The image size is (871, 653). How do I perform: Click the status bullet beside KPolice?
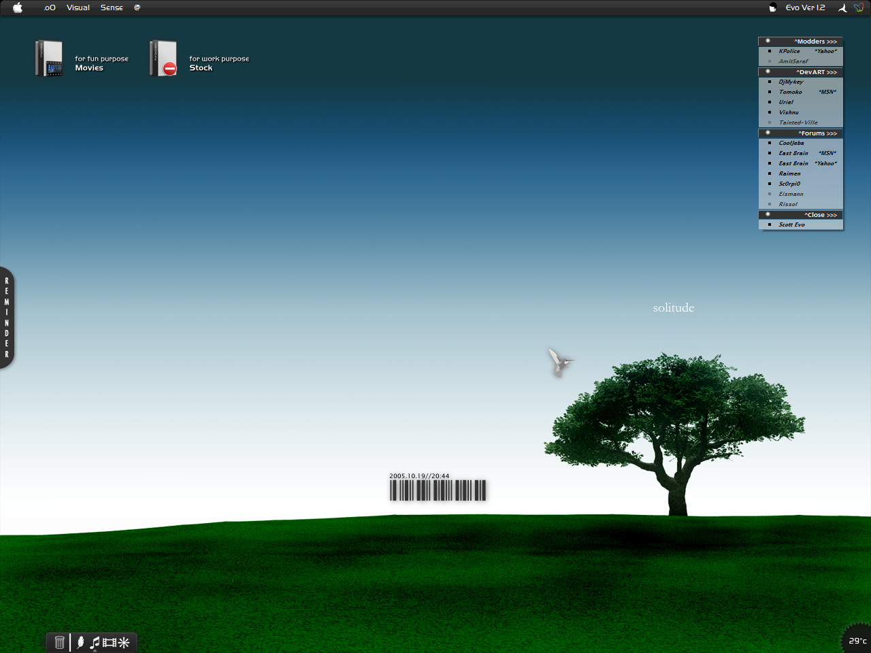point(770,51)
